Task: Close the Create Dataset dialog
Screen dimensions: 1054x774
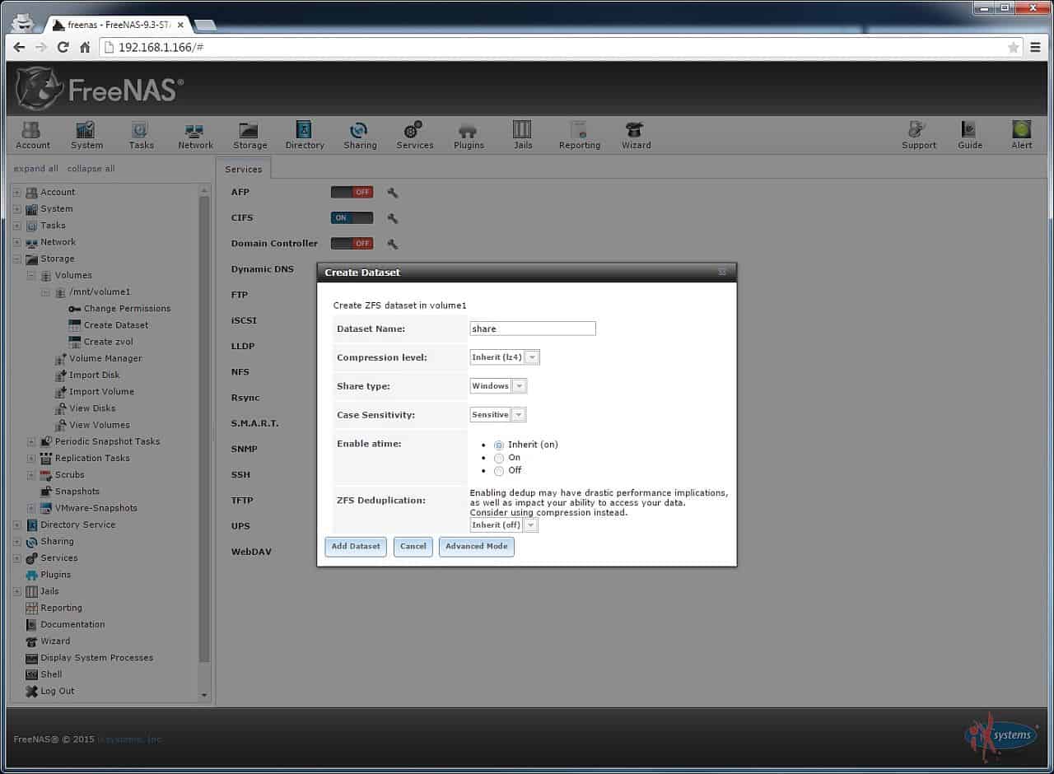Action: click(722, 273)
